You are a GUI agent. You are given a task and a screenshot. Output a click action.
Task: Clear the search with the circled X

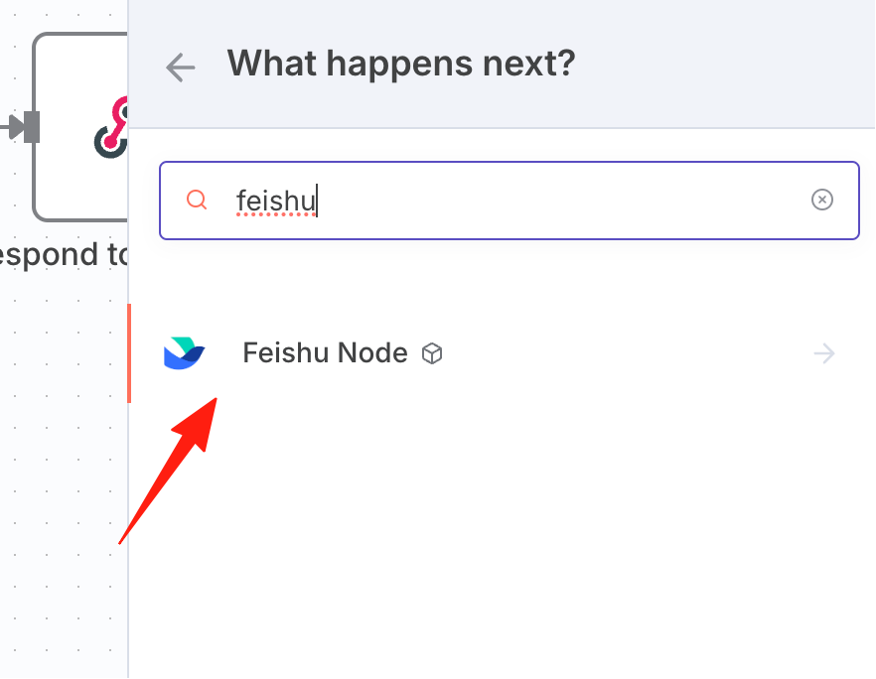click(821, 200)
